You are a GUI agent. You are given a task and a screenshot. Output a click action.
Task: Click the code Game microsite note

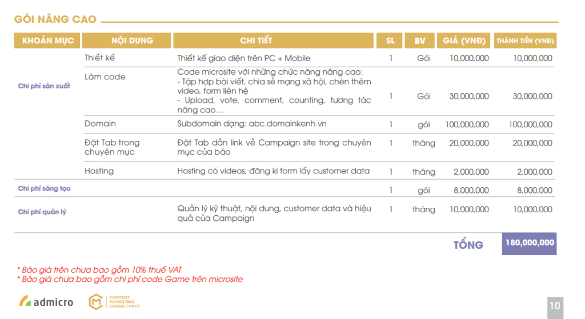130,279
